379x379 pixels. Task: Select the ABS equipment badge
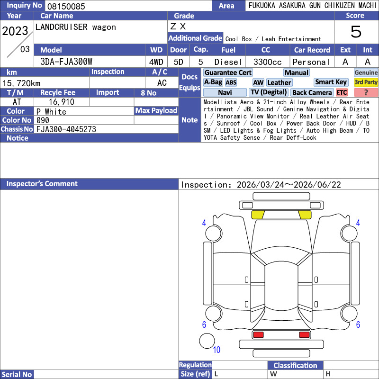(231, 82)
